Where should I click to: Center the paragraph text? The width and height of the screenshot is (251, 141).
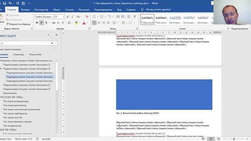tap(99, 23)
